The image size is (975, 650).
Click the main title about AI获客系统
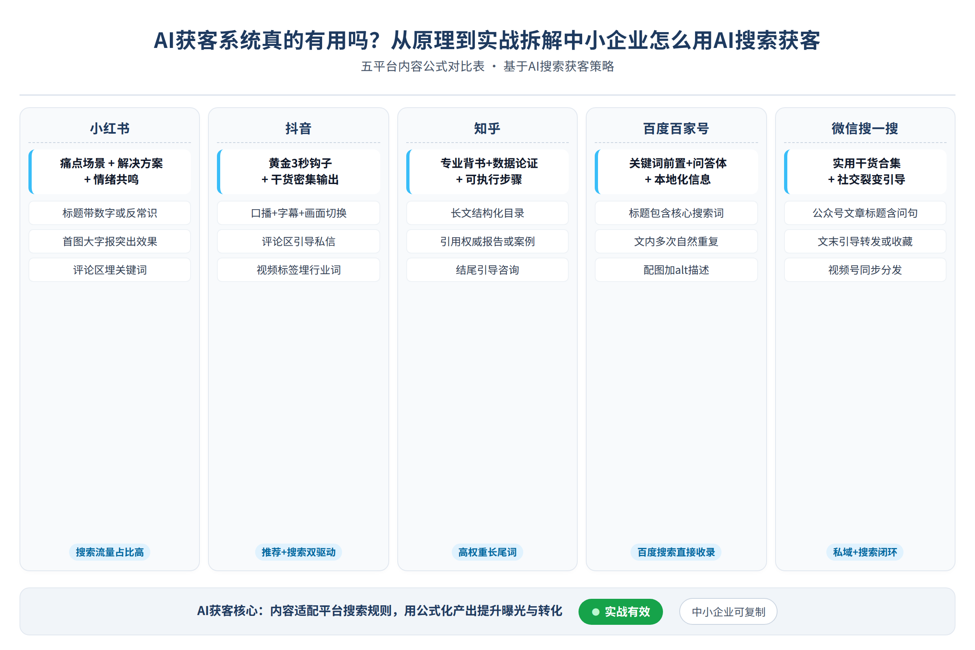[487, 41]
